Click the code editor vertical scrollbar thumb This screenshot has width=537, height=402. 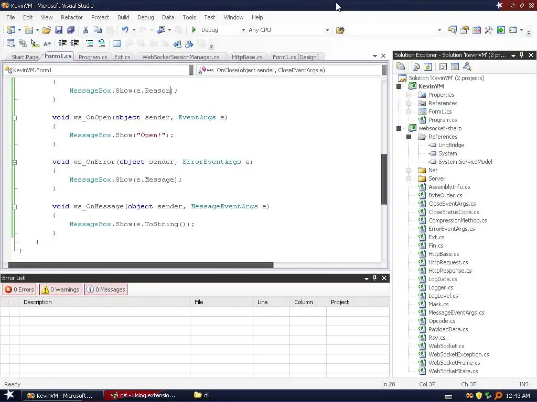(384, 179)
